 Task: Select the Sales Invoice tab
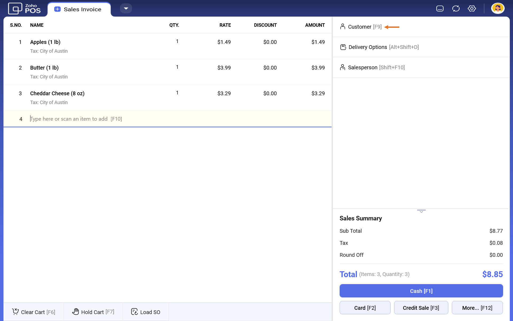click(79, 9)
